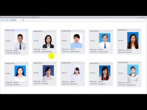Click student name value in Record 10 card
The height and width of the screenshot is (110, 147).
(131, 85)
